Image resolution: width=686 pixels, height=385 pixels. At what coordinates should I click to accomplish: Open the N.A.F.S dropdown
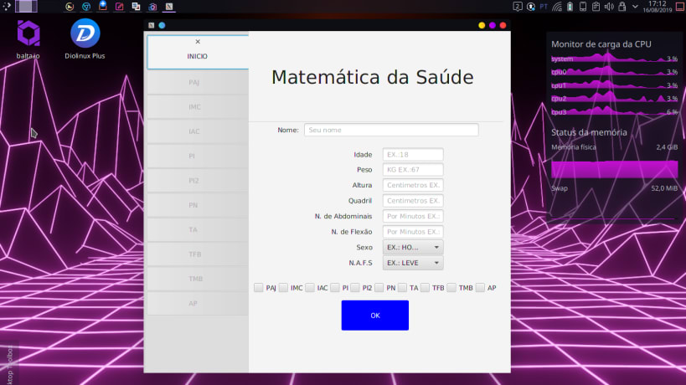tap(413, 263)
